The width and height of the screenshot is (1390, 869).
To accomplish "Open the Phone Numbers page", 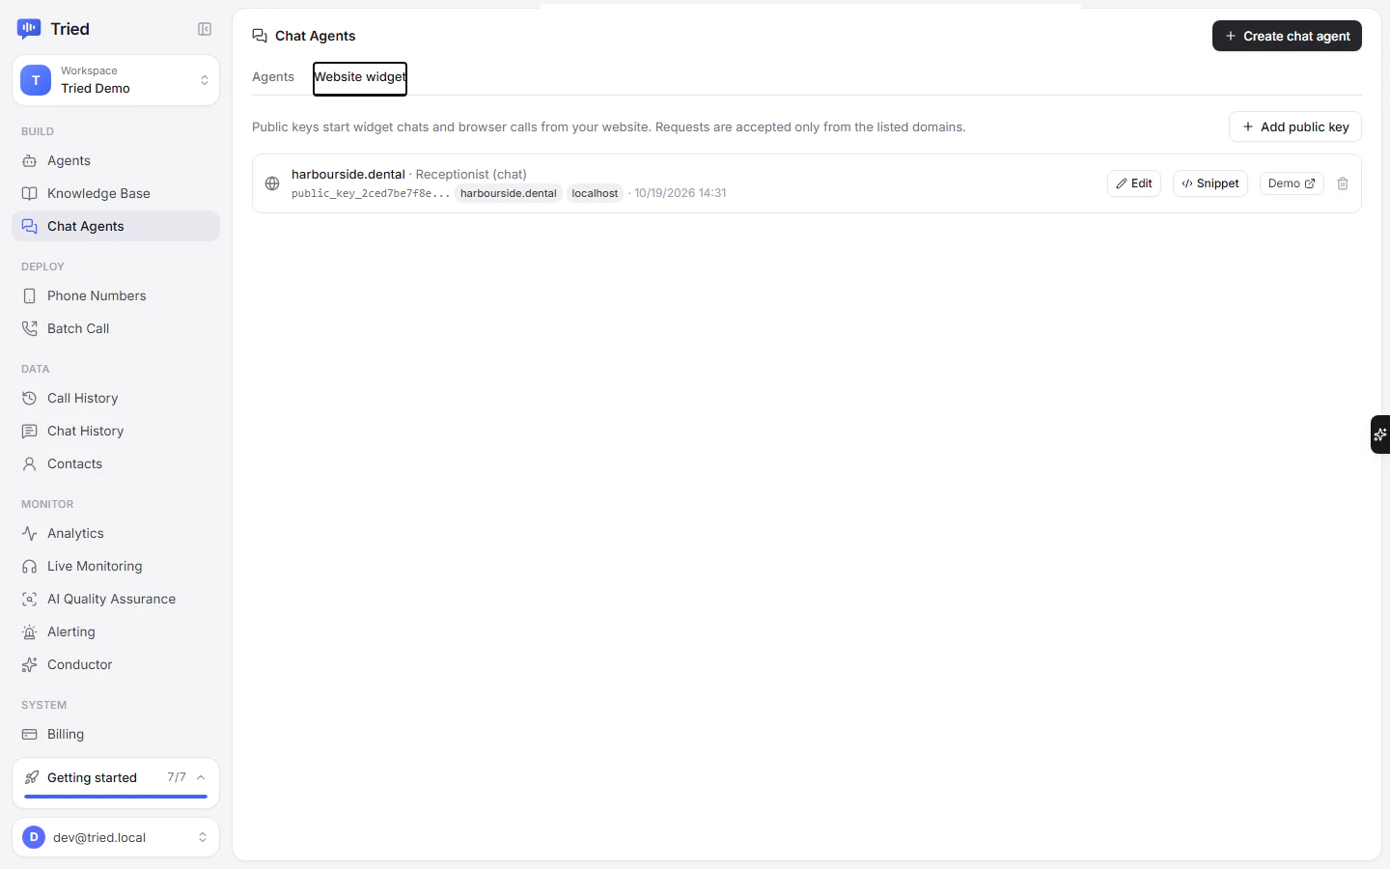I will pos(116,296).
